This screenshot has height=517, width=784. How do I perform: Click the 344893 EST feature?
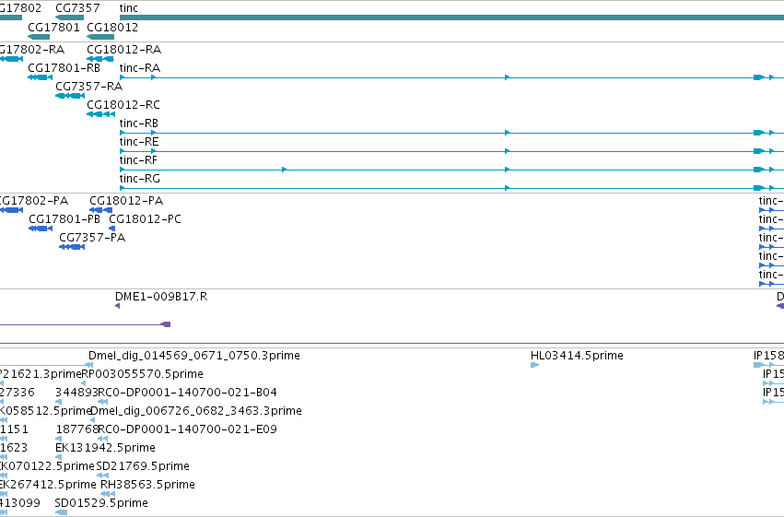[x=58, y=402]
